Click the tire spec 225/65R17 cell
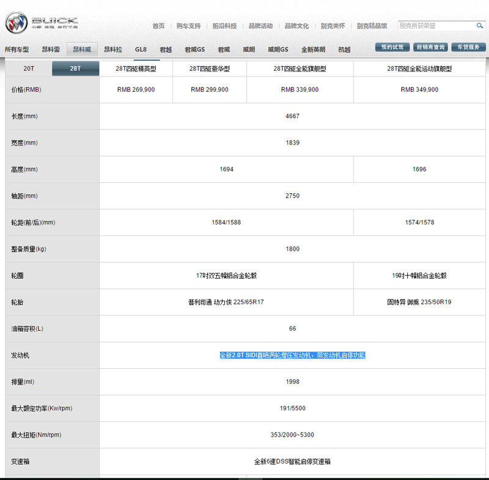The height and width of the screenshot is (480, 489). coord(226,302)
